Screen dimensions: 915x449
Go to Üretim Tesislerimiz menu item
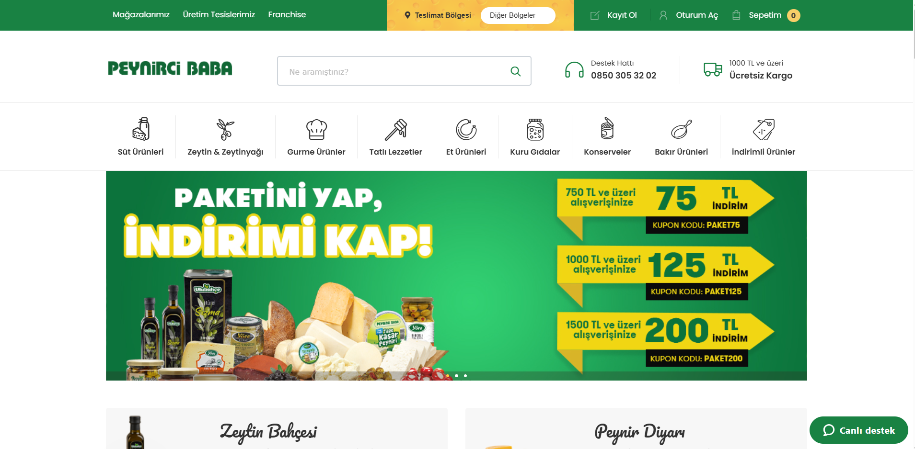click(219, 15)
